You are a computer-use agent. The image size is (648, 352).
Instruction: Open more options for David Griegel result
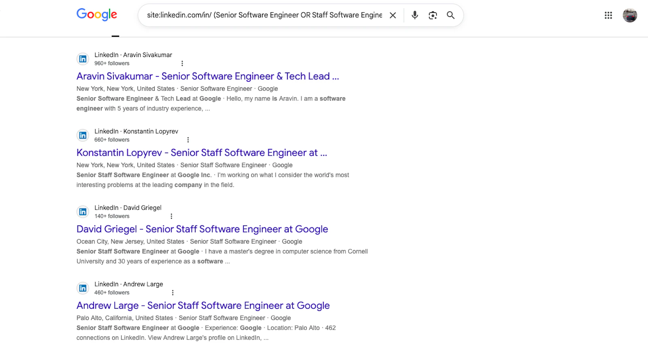[171, 216]
